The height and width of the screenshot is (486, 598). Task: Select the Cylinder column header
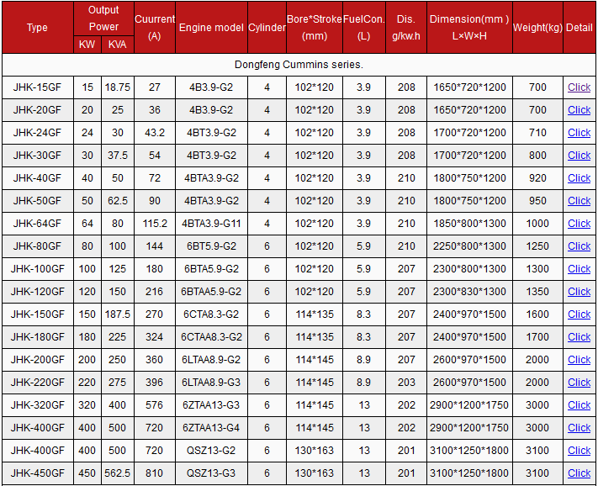[x=267, y=28]
